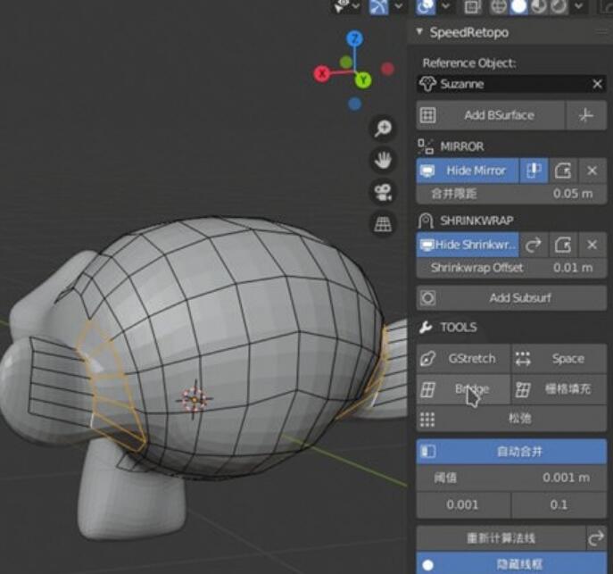Click the Space tool button

[x=559, y=359]
